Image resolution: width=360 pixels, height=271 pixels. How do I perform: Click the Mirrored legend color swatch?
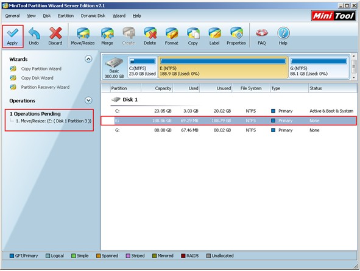(x=155, y=256)
